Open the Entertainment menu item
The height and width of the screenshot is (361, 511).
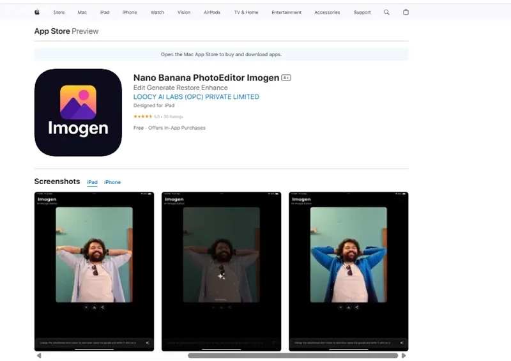pos(286,12)
